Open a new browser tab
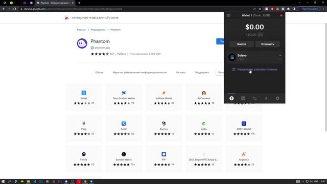 pyautogui.click(x=79, y=3)
